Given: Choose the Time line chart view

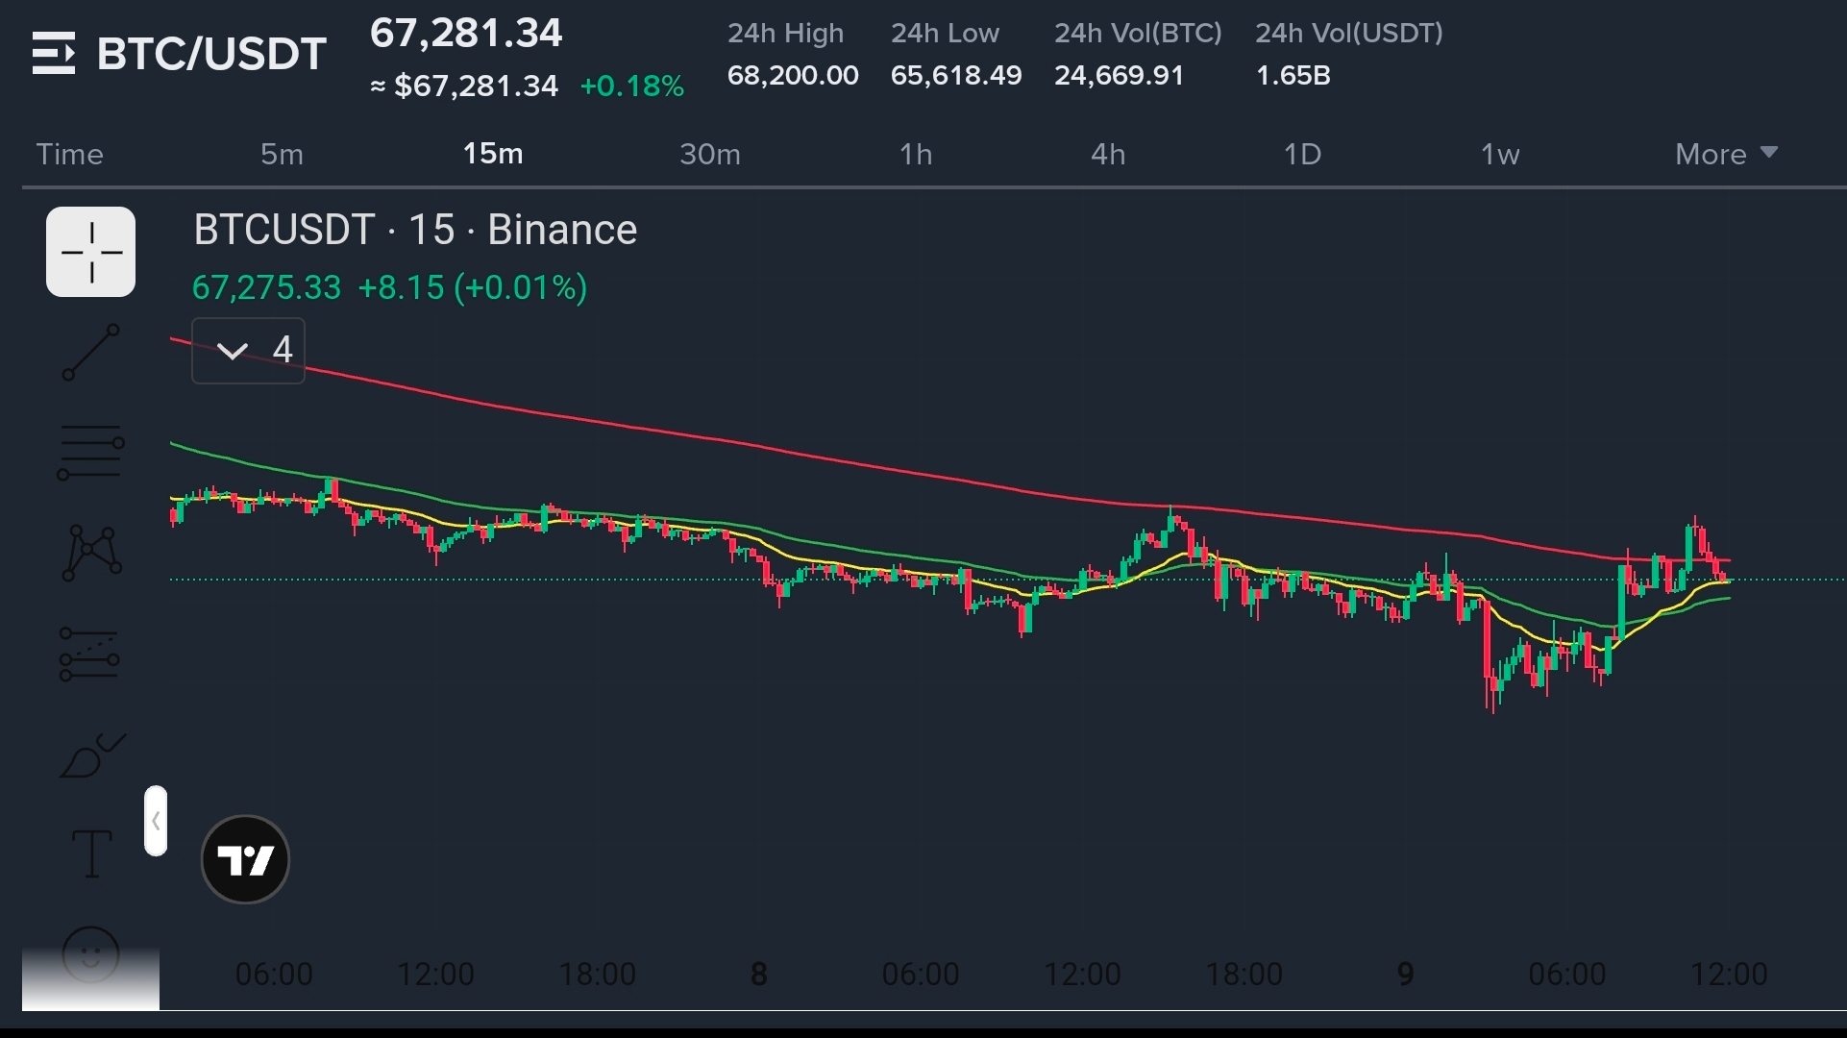Looking at the screenshot, I should [69, 154].
